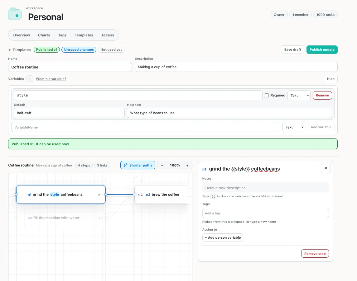Click the Personal workspace folder icon
Viewport: 357px width, 281px height.
coord(15,14)
